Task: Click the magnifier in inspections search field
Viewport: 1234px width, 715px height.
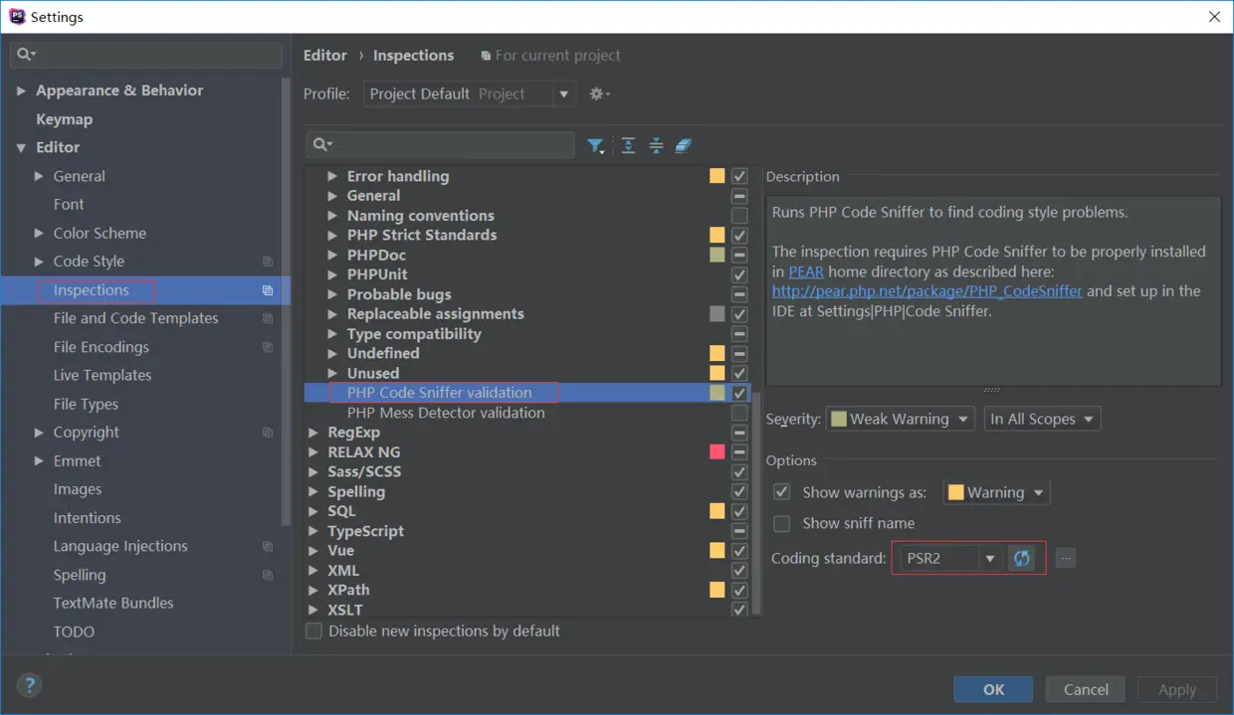Action: click(322, 145)
